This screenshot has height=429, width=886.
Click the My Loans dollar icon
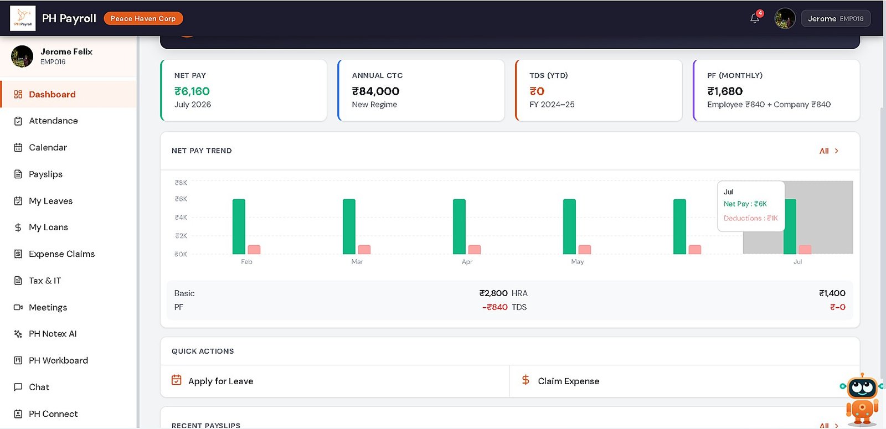pyautogui.click(x=18, y=227)
